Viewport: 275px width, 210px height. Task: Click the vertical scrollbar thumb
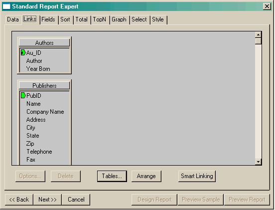[x=258, y=41]
